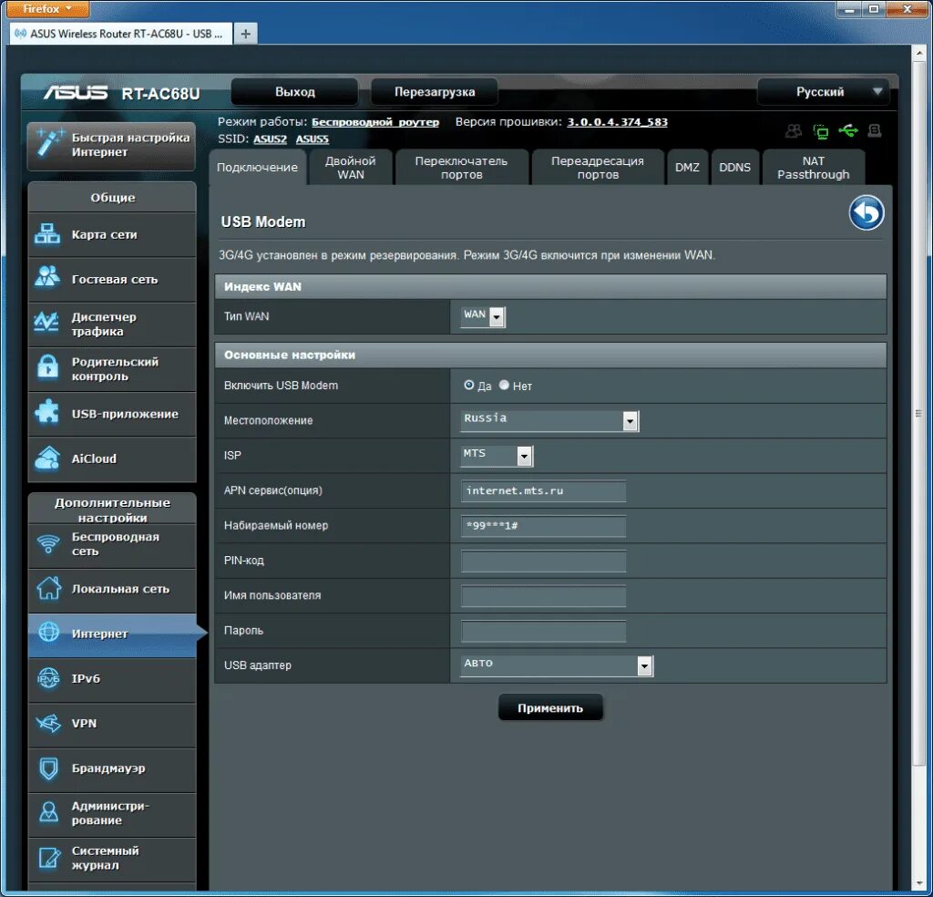This screenshot has width=933, height=897.
Task: Open the Местоположение Russia dropdown
Action: [549, 420]
